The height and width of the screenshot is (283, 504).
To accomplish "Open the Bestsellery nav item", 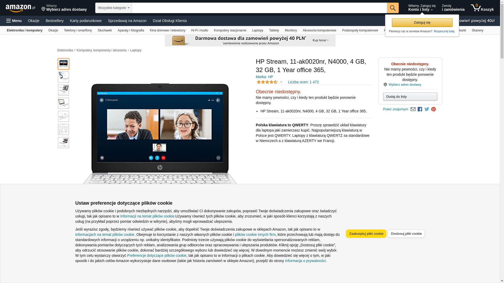I will click(55, 21).
